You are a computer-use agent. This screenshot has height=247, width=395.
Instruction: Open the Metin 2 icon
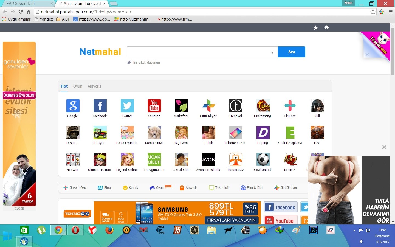[290, 159]
